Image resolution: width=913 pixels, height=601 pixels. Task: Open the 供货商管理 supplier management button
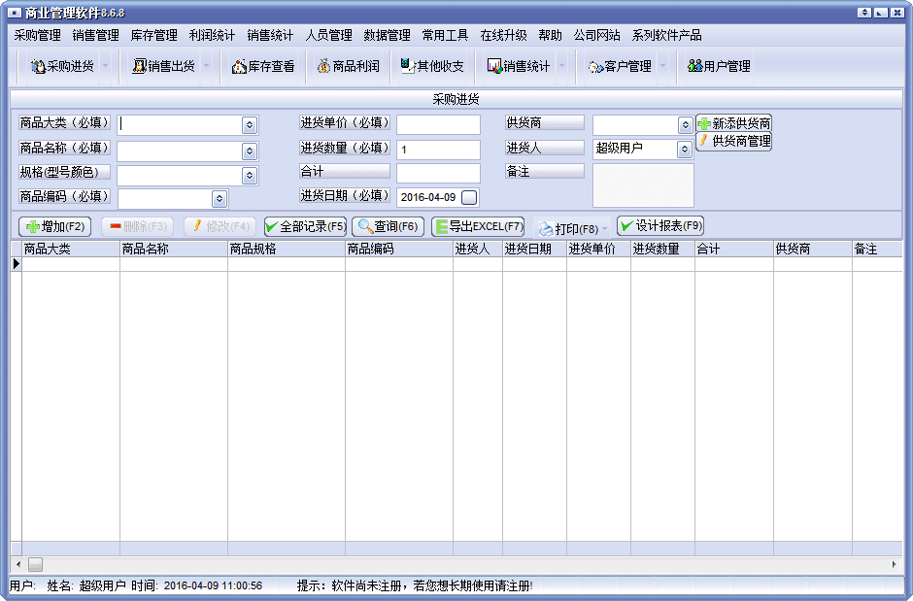pyautogui.click(x=734, y=142)
